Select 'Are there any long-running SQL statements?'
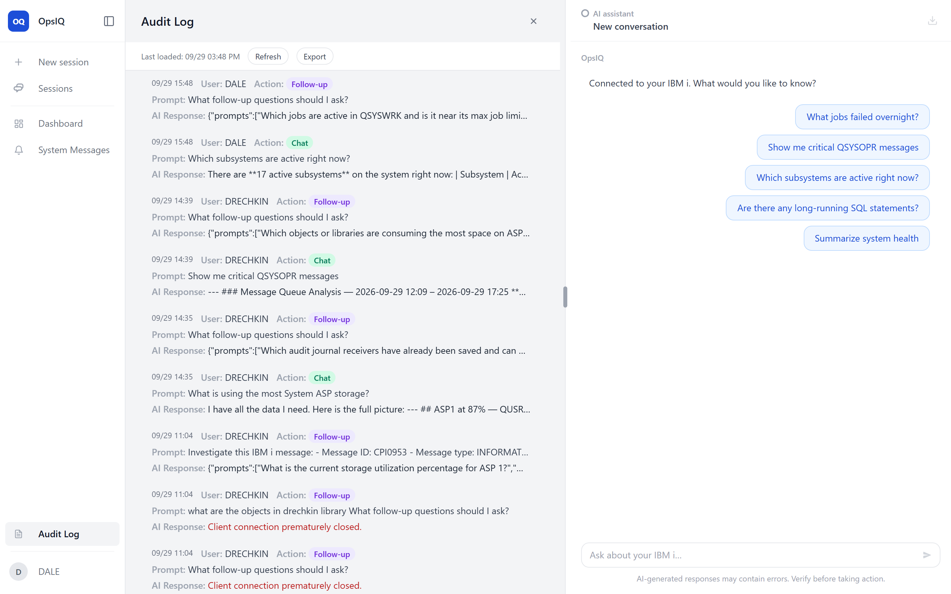Image resolution: width=951 pixels, height=594 pixels. click(x=828, y=208)
